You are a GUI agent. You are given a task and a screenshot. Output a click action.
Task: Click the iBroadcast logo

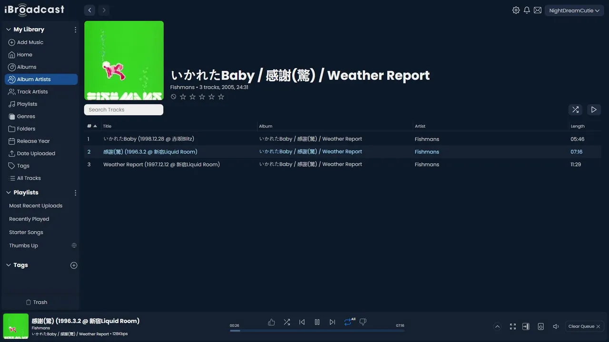pos(34,9)
